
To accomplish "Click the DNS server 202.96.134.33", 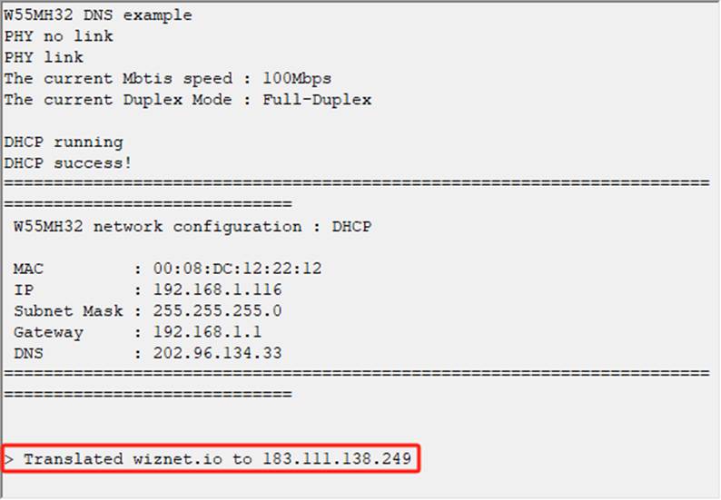I will [x=218, y=353].
